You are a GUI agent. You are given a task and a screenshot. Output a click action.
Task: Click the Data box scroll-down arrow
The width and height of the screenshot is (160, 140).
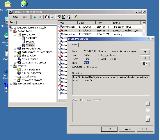(148, 120)
